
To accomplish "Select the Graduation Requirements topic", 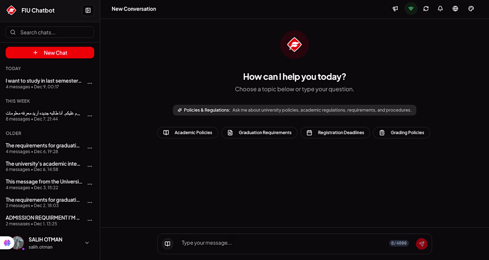I will coord(259,132).
